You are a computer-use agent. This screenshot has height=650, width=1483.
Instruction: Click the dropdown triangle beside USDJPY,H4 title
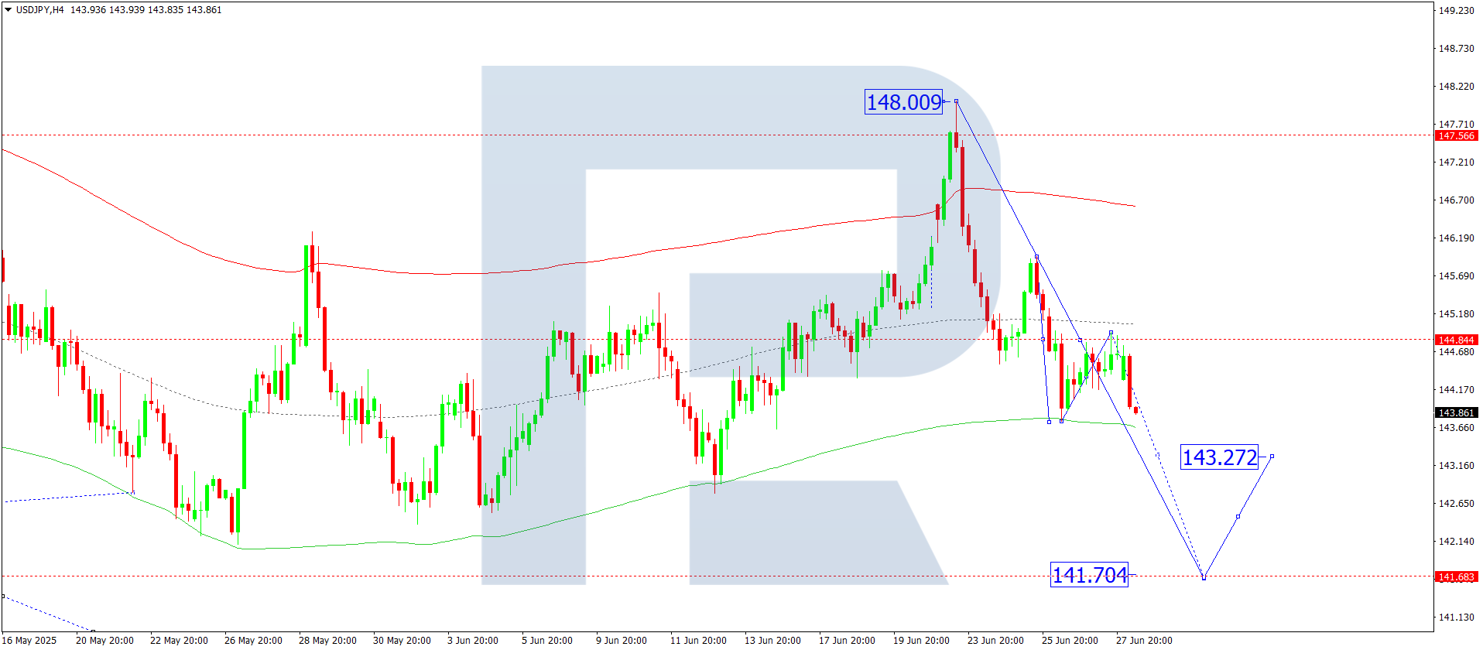coord(9,10)
